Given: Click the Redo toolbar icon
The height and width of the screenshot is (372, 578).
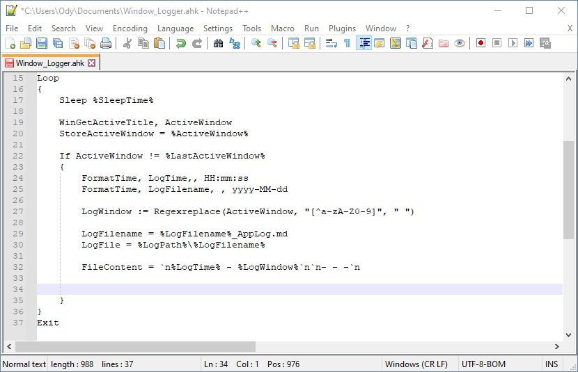Looking at the screenshot, I should pyautogui.click(x=197, y=43).
